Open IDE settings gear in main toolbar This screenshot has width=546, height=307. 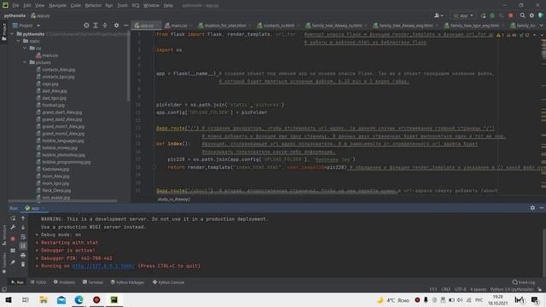[x=531, y=15]
